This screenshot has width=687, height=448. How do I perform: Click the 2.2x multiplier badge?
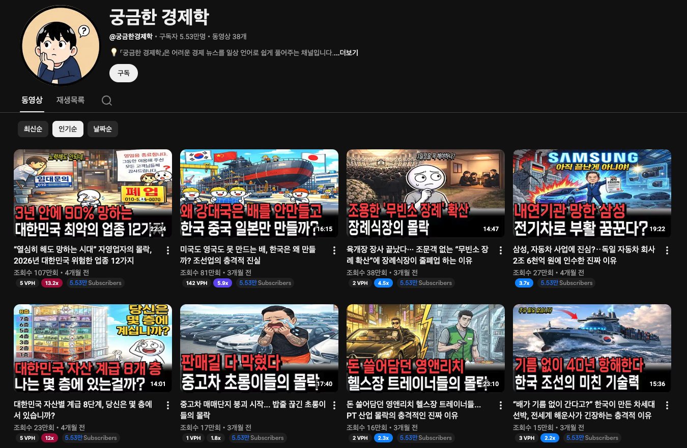pyautogui.click(x=550, y=438)
